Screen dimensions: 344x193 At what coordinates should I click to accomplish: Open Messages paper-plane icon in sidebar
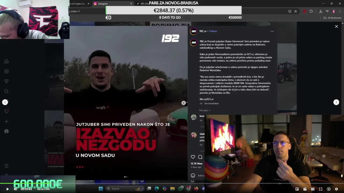point(6,81)
